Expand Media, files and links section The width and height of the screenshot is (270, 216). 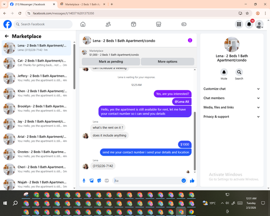232,107
